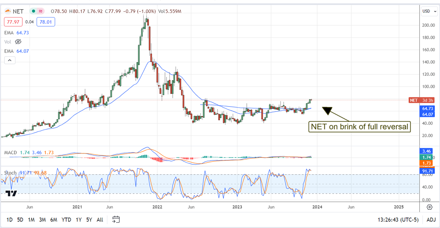Select the EMA 64.07 legend entry
Screen dimensions: 440x228
click(x=17, y=51)
